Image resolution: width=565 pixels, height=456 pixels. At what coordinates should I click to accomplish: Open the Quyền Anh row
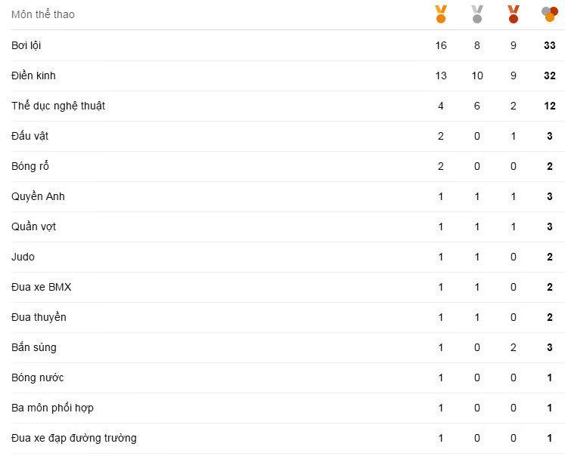(x=38, y=196)
